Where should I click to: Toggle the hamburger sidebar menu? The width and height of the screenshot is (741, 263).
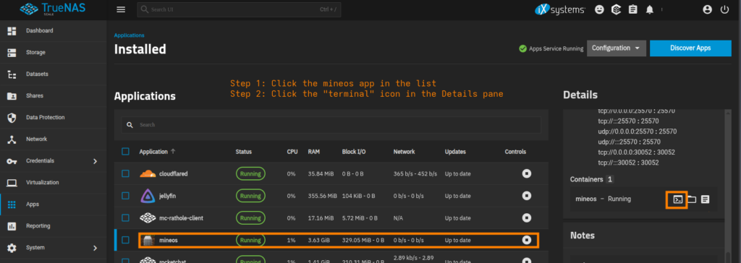click(121, 9)
